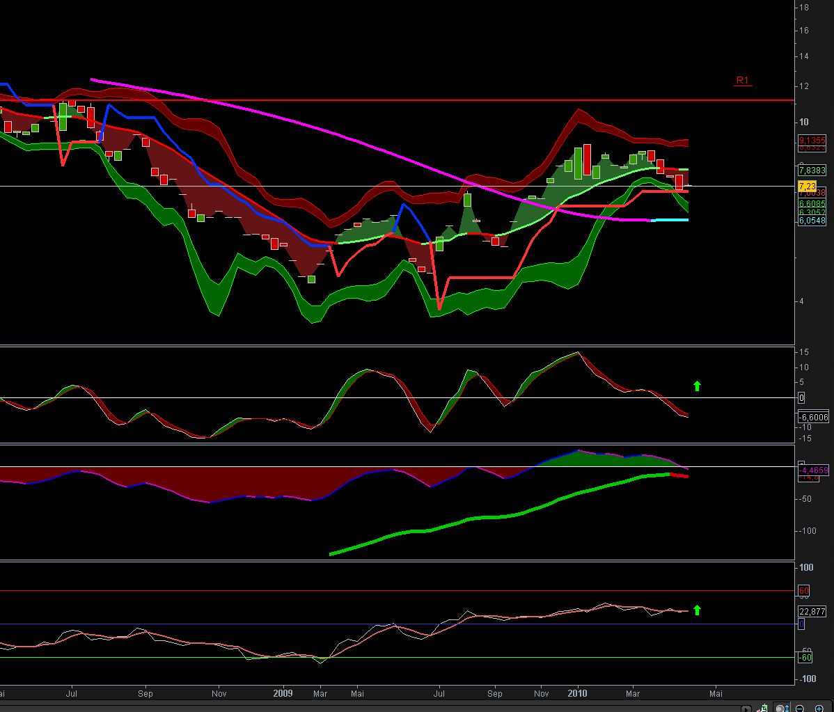Click the 7,8383 green price label
The height and width of the screenshot is (712, 834).
[x=812, y=170]
